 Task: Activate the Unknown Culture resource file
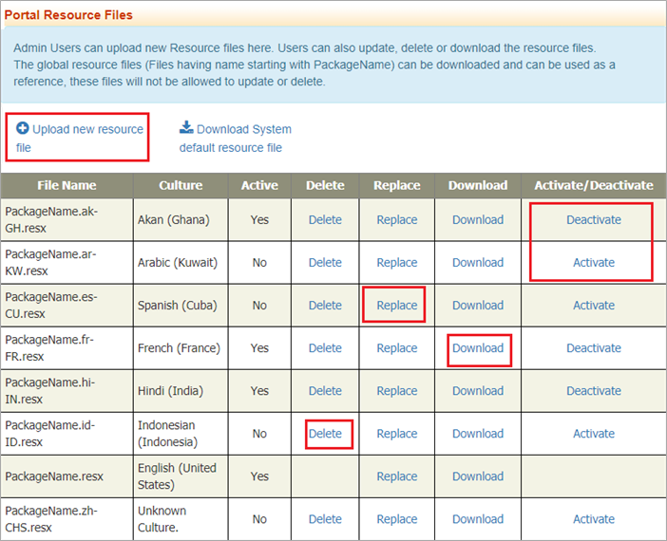click(593, 519)
